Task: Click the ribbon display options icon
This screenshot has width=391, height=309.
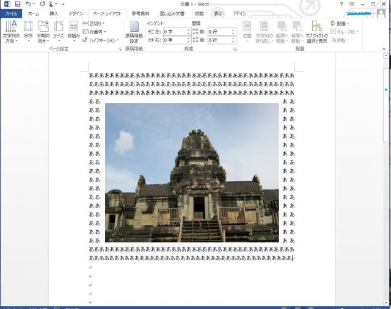Action: (352, 4)
